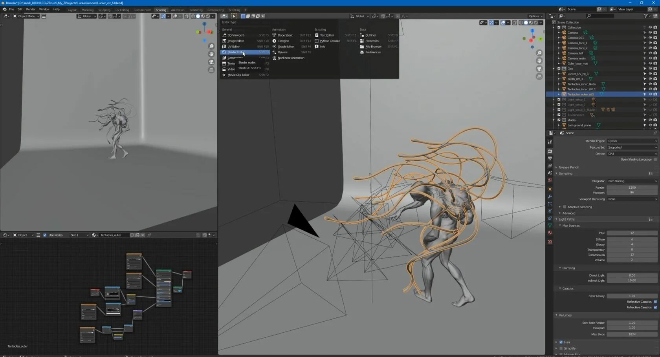The width and height of the screenshot is (660, 357).
Task: Toggle Open Shading Language checkbox
Action: point(655,160)
